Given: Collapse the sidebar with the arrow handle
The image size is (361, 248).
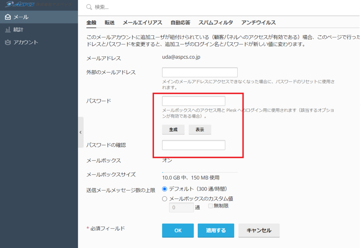Looking at the screenshot, I should click(80, 132).
